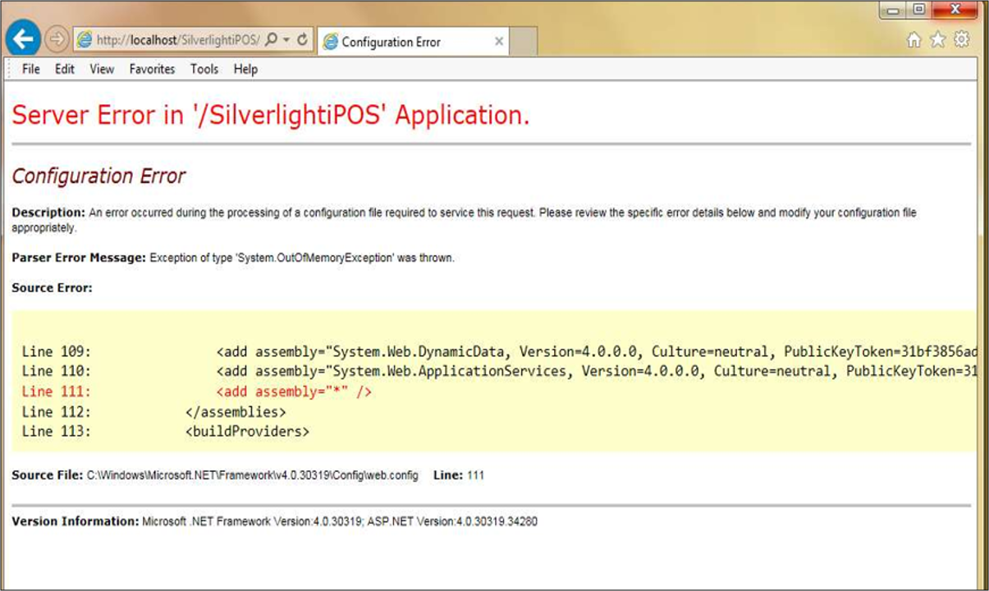989x591 pixels.
Task: Minimize the browser window
Action: pos(892,10)
